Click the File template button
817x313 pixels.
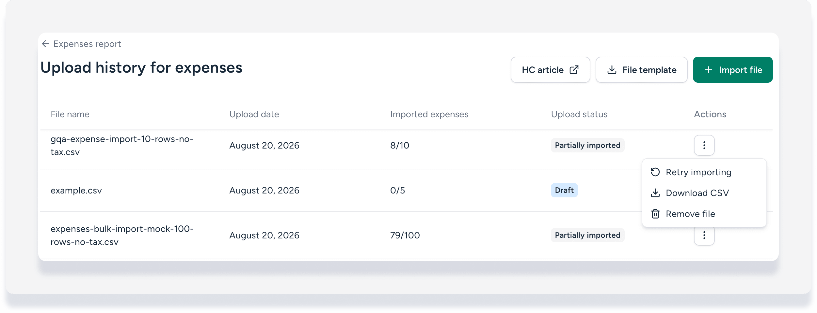click(x=641, y=70)
